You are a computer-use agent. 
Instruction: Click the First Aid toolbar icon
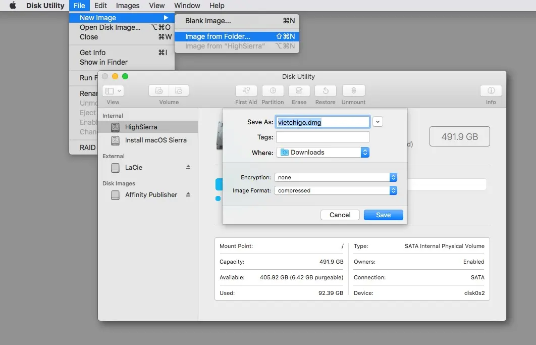tap(246, 91)
